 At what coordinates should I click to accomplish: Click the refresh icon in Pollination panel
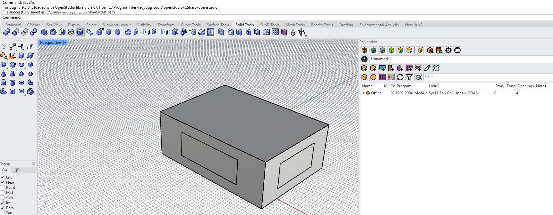point(400,77)
